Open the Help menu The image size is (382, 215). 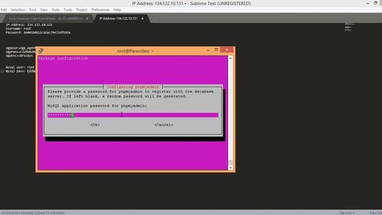click(x=117, y=10)
